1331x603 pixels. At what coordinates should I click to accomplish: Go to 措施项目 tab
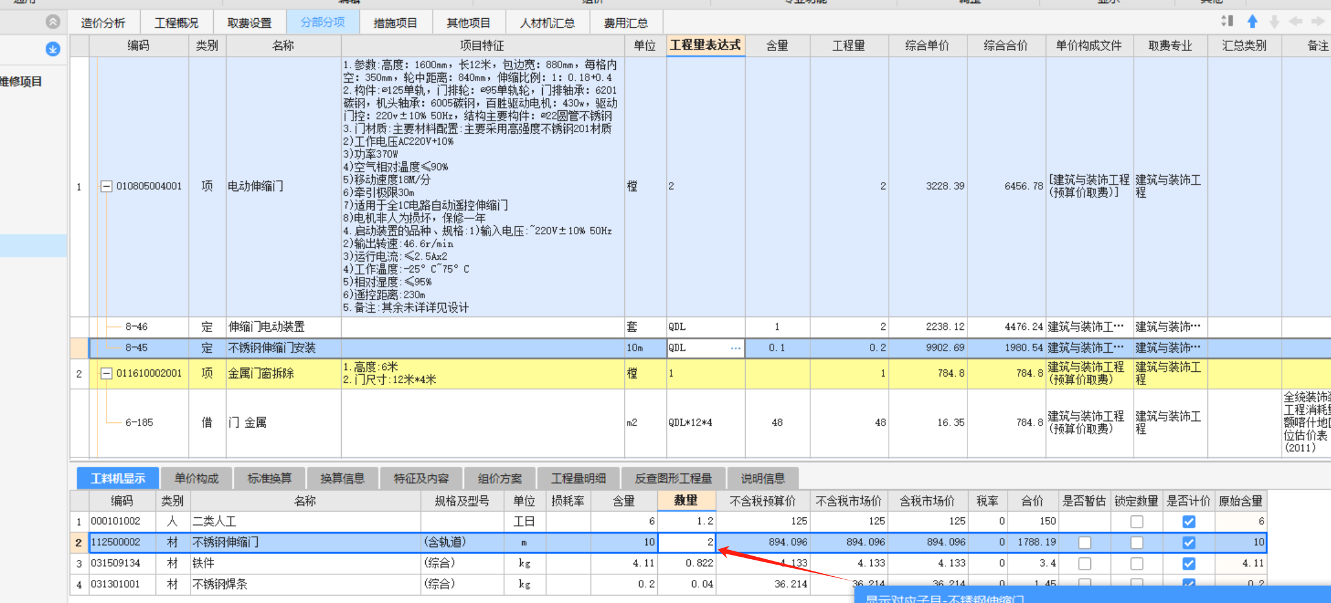pos(395,23)
